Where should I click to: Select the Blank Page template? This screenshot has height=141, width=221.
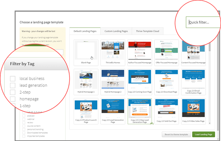[x=86, y=53]
